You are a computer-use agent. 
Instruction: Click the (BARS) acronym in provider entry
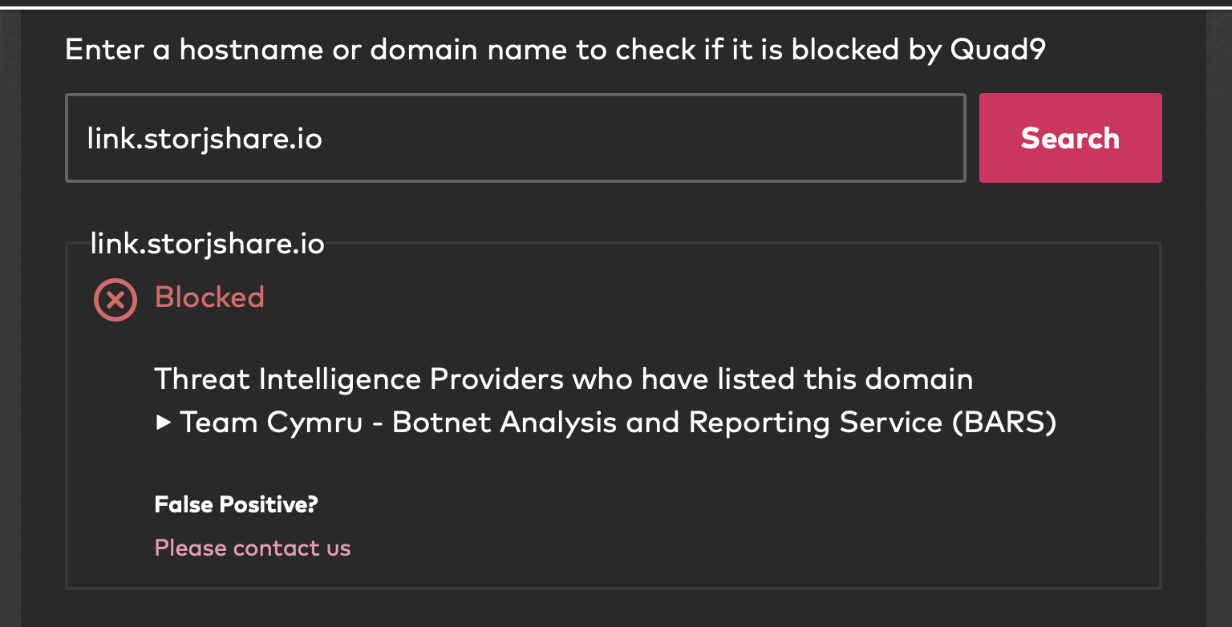pyautogui.click(x=1005, y=423)
